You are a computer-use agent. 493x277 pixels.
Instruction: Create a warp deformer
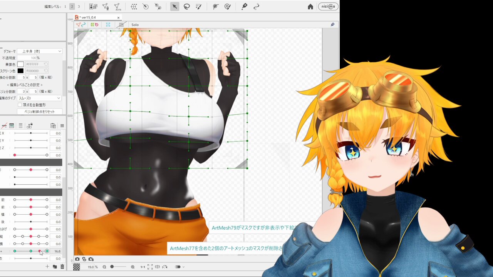[x=134, y=7]
